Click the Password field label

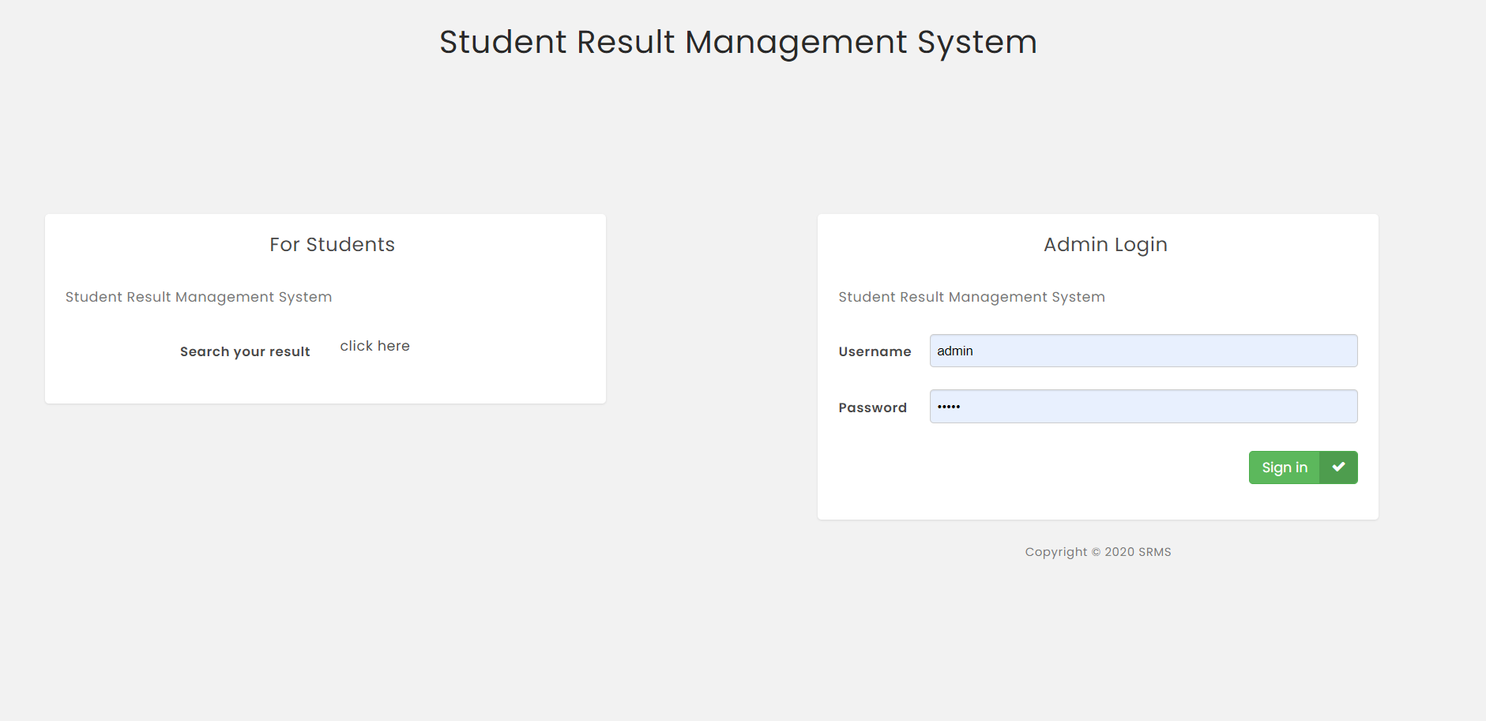tap(872, 407)
